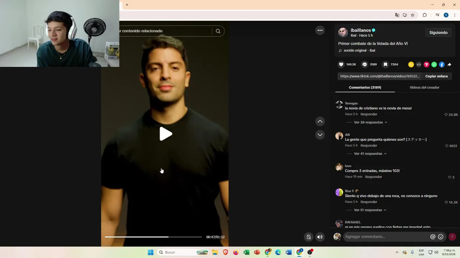Image resolution: width=460 pixels, height=258 pixels.
Task: Play the paused video
Action: 166,134
